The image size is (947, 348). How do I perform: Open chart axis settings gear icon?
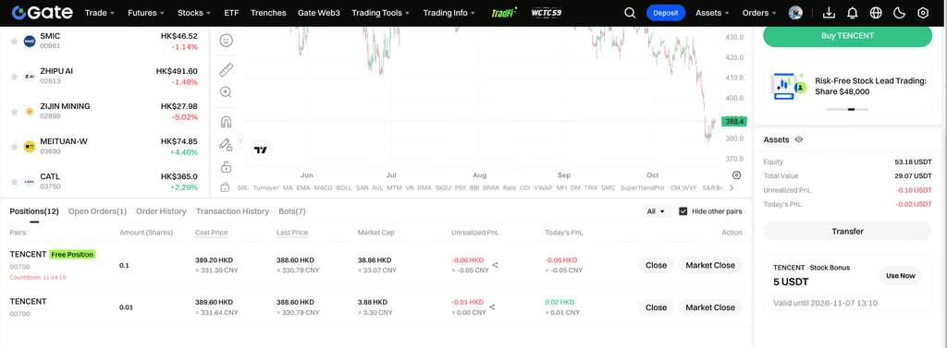[x=736, y=175]
